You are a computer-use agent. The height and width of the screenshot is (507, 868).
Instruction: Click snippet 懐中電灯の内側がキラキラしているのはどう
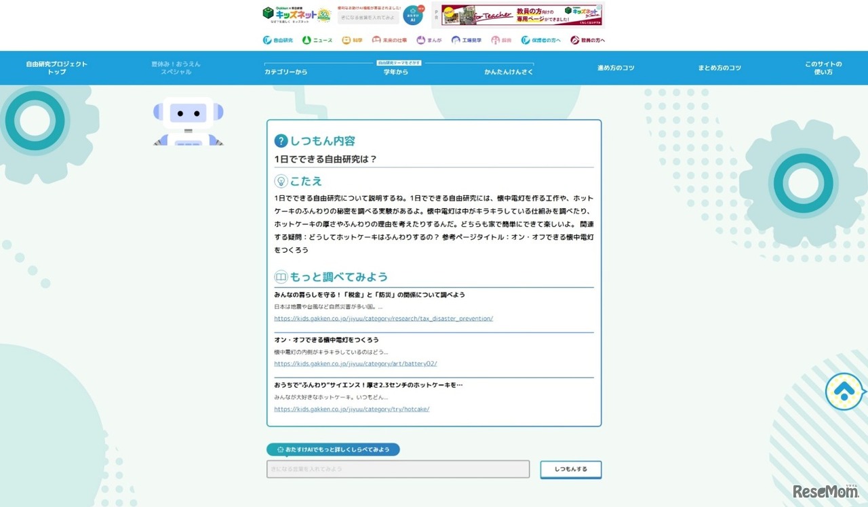[x=331, y=352]
